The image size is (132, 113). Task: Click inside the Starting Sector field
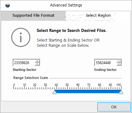coord(24,63)
